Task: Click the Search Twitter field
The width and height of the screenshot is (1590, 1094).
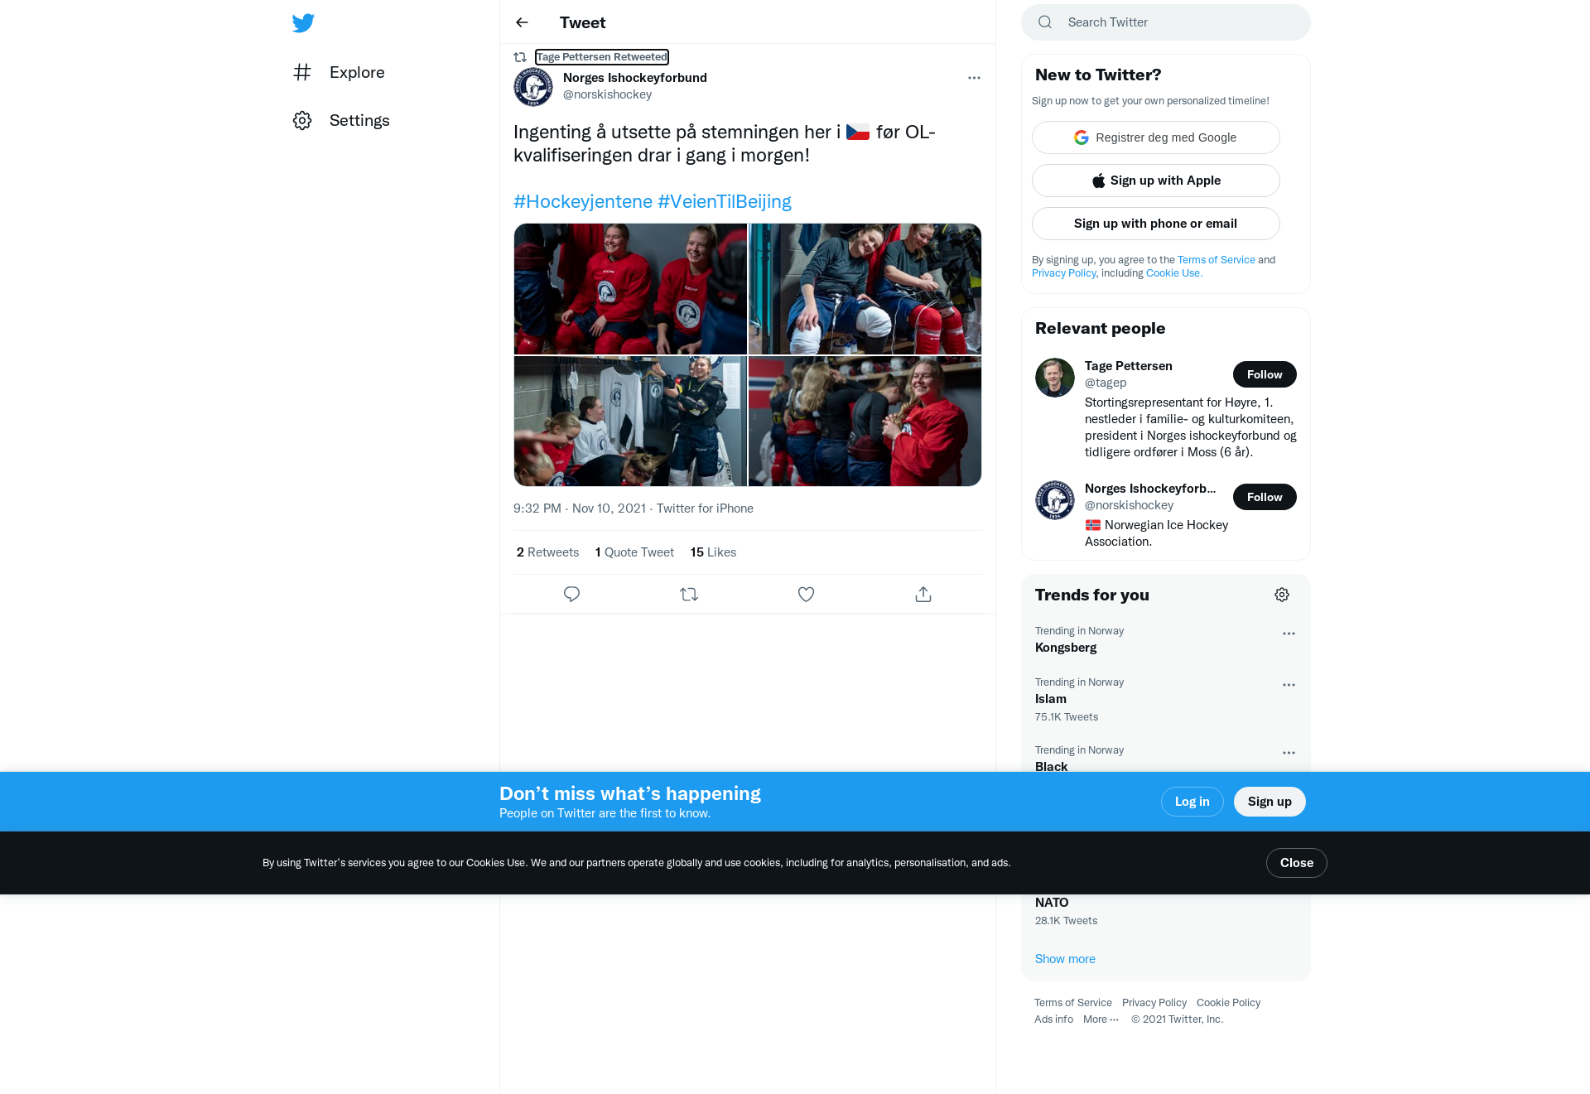Action: [1166, 22]
